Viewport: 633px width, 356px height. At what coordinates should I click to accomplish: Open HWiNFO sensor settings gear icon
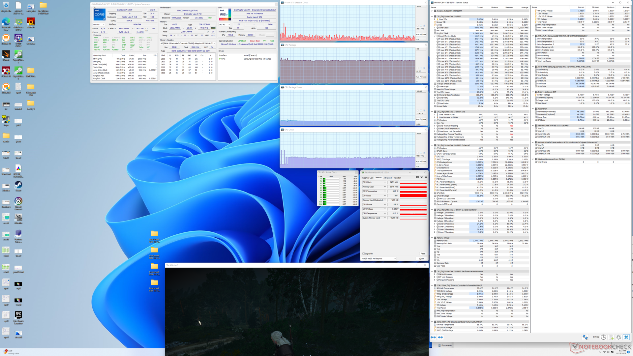click(x=618, y=337)
